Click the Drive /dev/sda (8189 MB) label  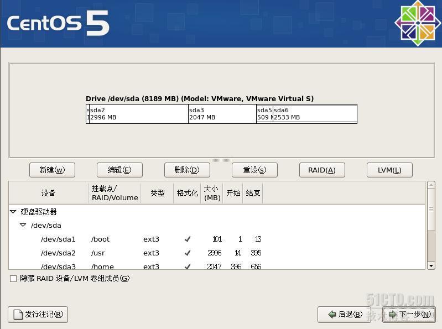click(x=200, y=98)
